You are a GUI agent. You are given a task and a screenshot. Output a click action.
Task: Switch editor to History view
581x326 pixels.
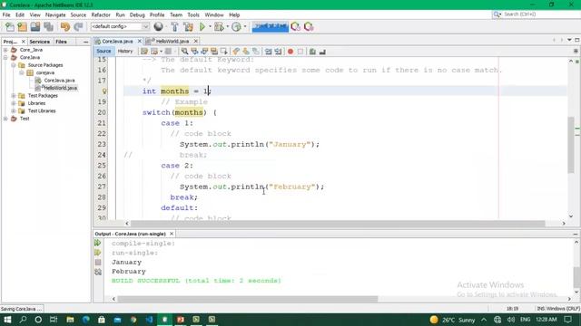coord(125,51)
